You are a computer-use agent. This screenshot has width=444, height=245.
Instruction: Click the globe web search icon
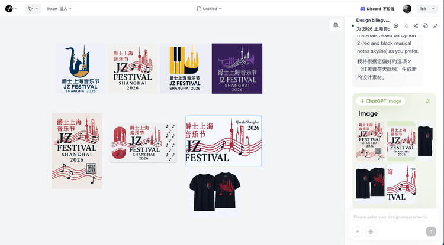[x=371, y=231]
